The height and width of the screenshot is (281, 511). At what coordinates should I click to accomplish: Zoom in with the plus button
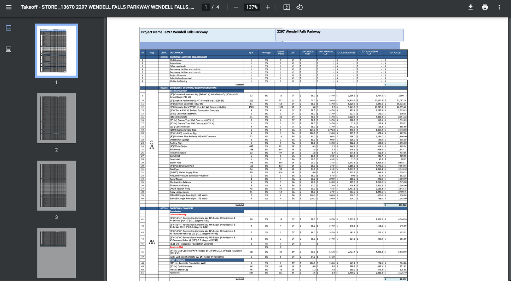pyautogui.click(x=268, y=7)
